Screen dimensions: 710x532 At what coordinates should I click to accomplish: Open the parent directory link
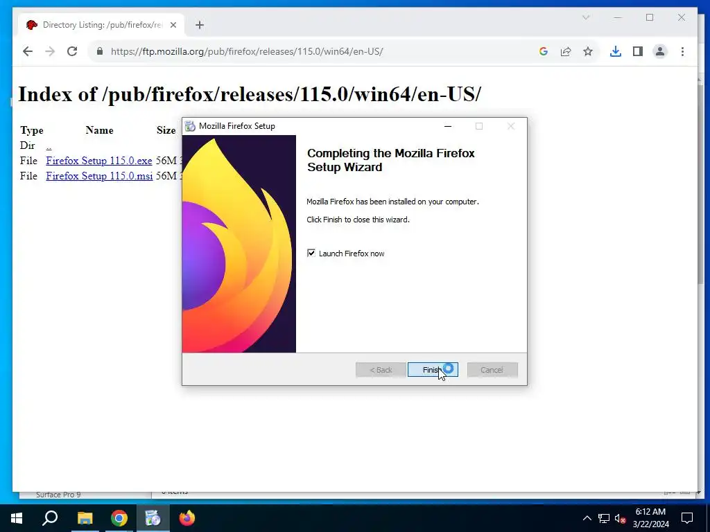click(49, 145)
